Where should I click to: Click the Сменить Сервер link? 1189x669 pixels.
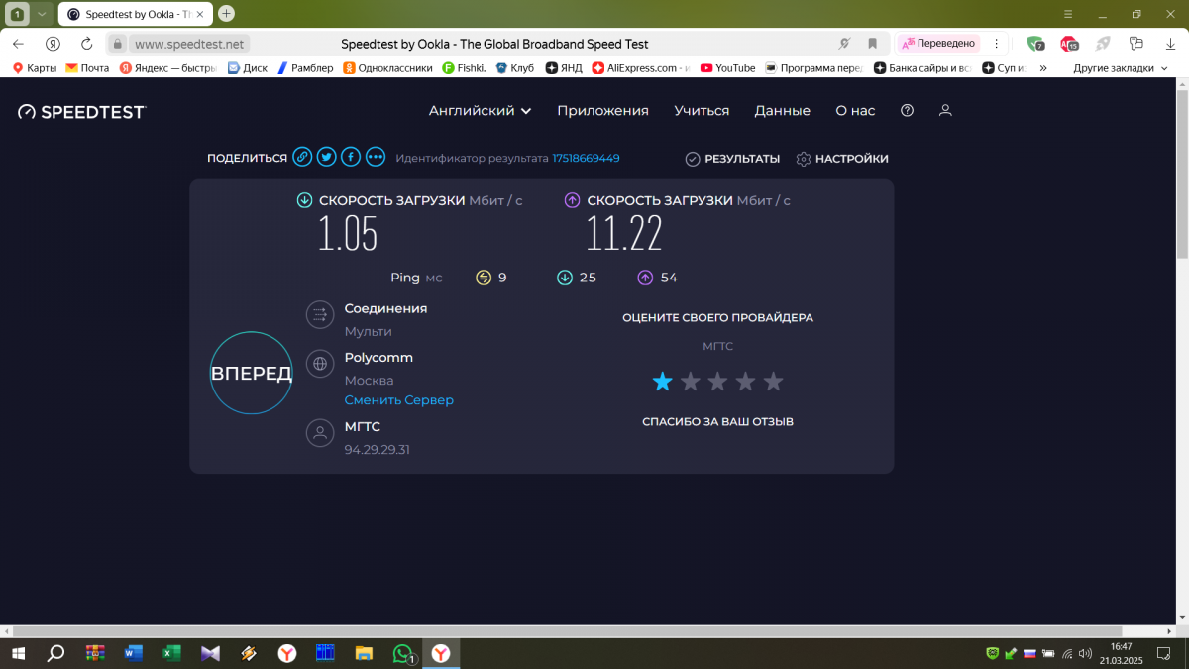click(x=399, y=400)
